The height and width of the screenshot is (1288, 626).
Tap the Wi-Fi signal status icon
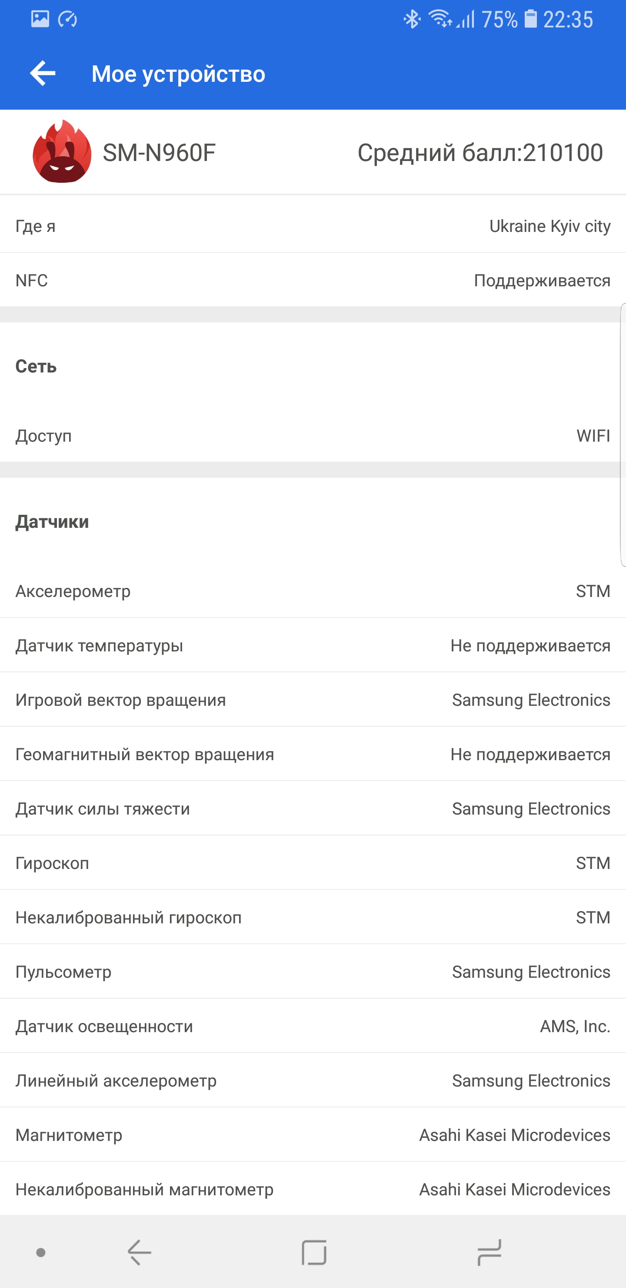click(440, 20)
